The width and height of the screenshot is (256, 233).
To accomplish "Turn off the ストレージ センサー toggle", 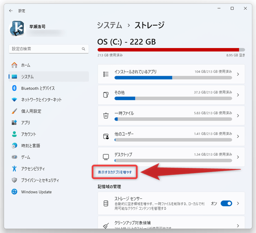I will point(226,203).
